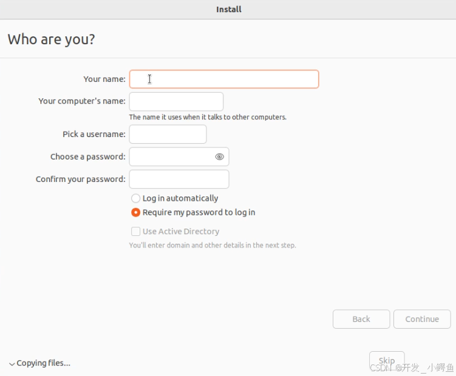Viewport: 456px width, 376px height.
Task: Click the 'Pick a username:' label
Action: [94, 134]
